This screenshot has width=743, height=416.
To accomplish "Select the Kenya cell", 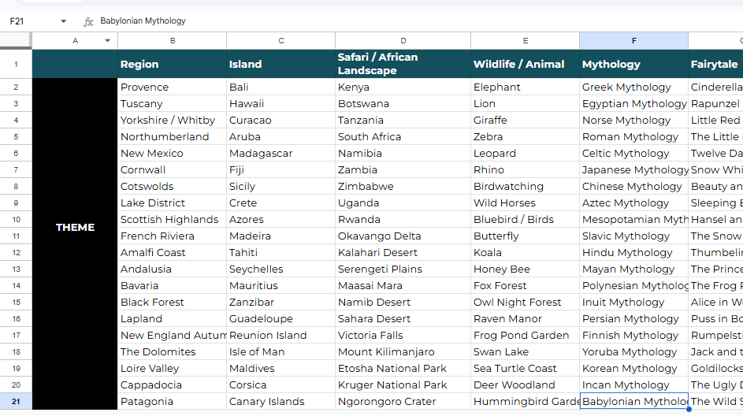I will tap(403, 87).
